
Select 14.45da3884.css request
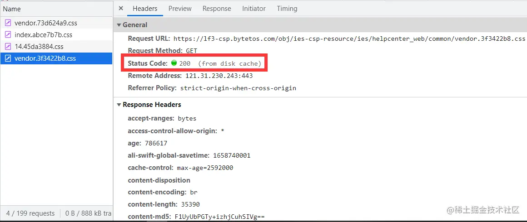coord(56,47)
